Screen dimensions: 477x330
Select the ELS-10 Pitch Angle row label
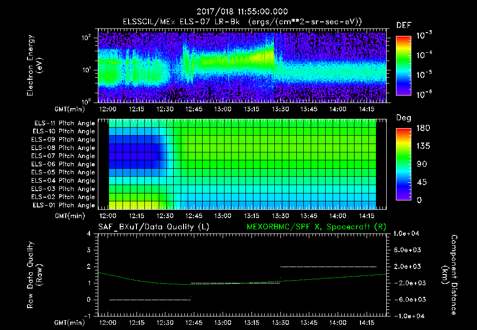tap(64, 131)
